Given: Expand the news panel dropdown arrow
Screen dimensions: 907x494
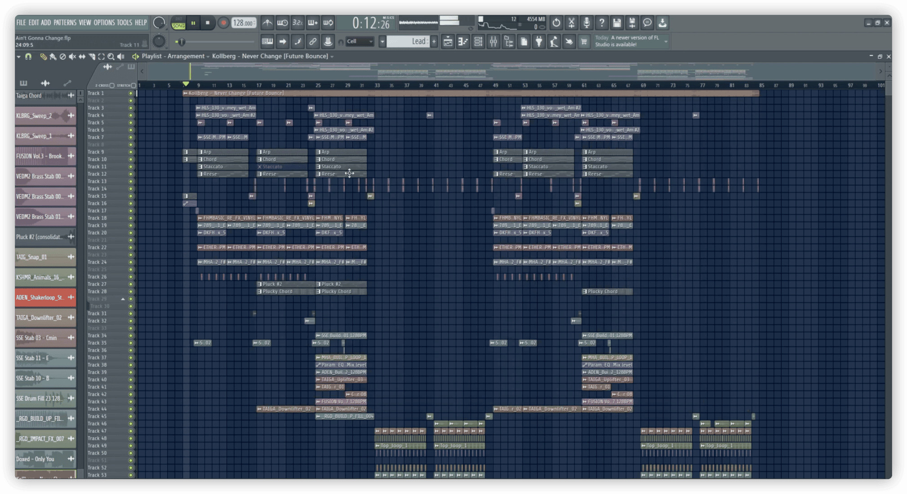Looking at the screenshot, I should click(666, 41).
